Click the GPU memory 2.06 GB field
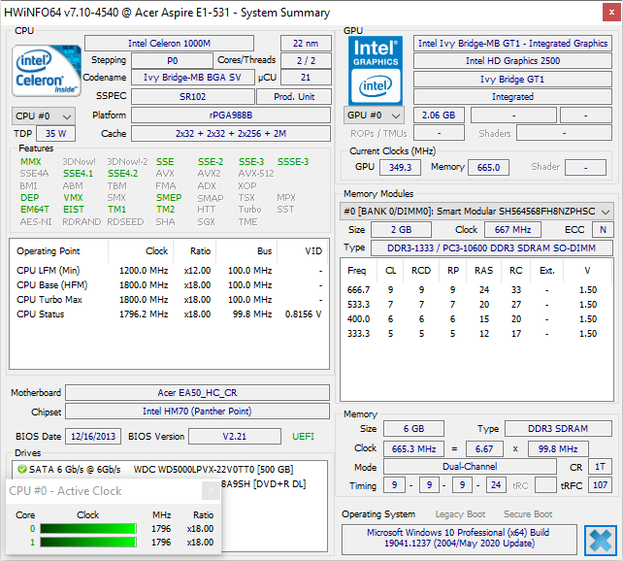 pyautogui.click(x=439, y=115)
